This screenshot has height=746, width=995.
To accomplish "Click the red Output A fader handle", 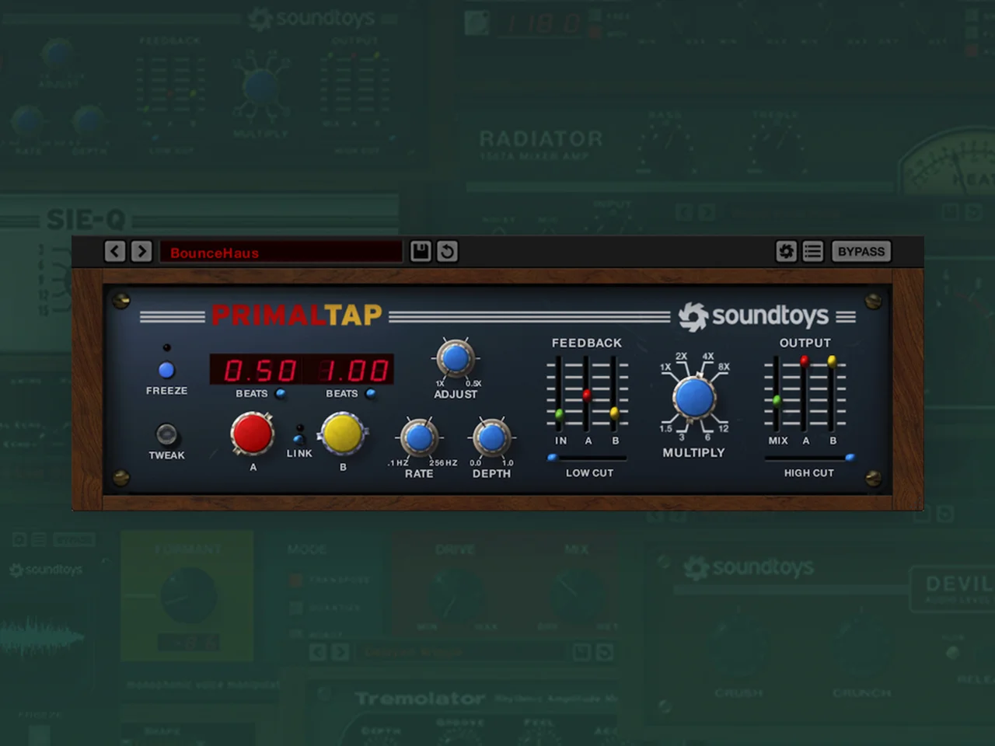I will coord(805,361).
